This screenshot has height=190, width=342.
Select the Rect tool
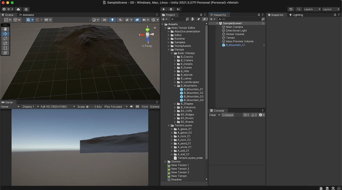5,48
